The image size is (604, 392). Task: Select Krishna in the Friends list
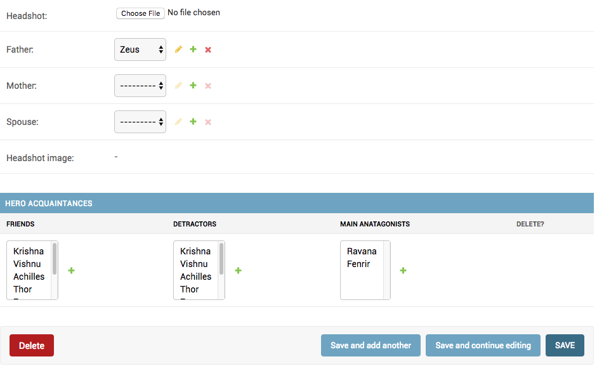[x=29, y=251]
